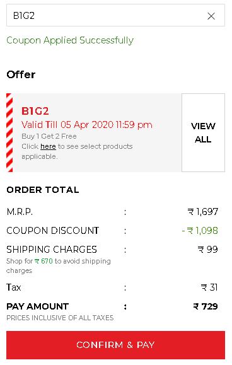Click the ORDER TOTAL heading
The image size is (232, 365).
[x=43, y=190]
